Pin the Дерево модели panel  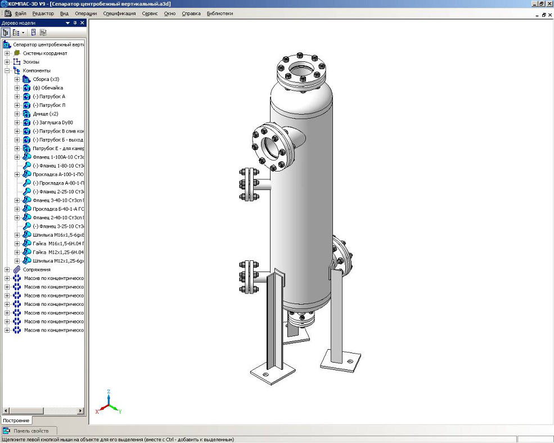[x=75, y=23]
